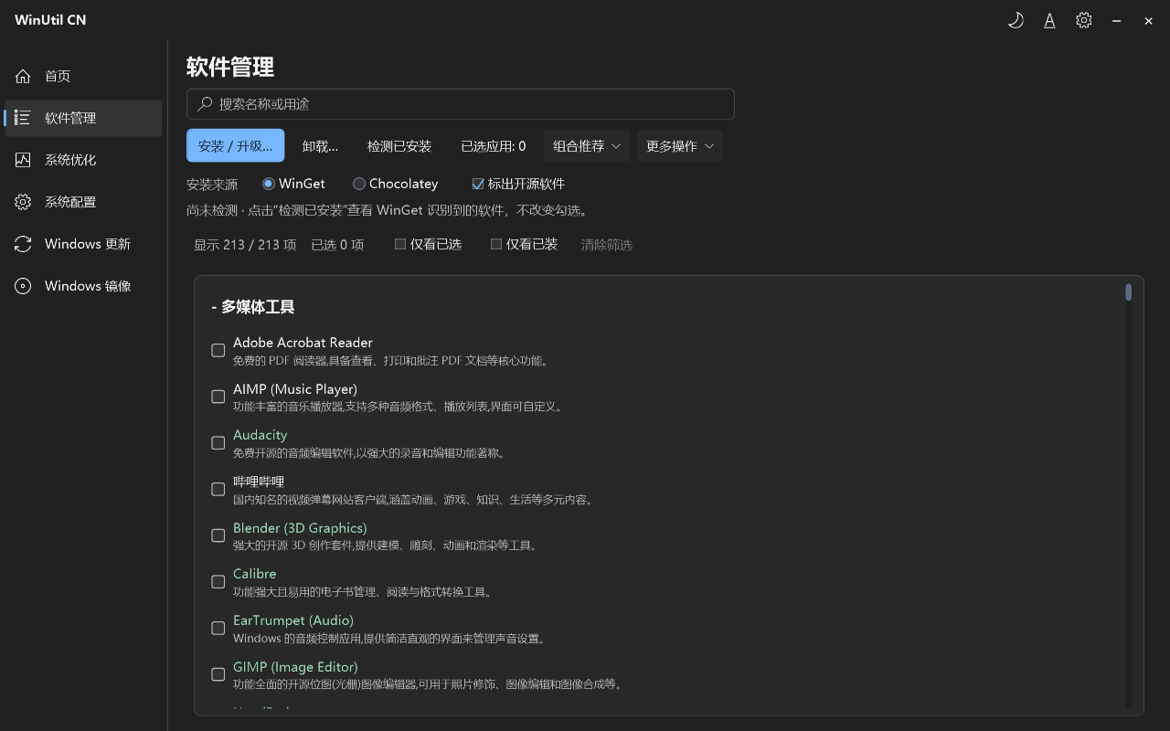Screen dimensions: 1170x731
Task: Select the Blender (3D Graphics) checkbox
Action: [x=218, y=535]
